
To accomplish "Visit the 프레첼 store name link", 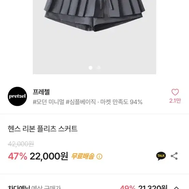I will [41, 92].
